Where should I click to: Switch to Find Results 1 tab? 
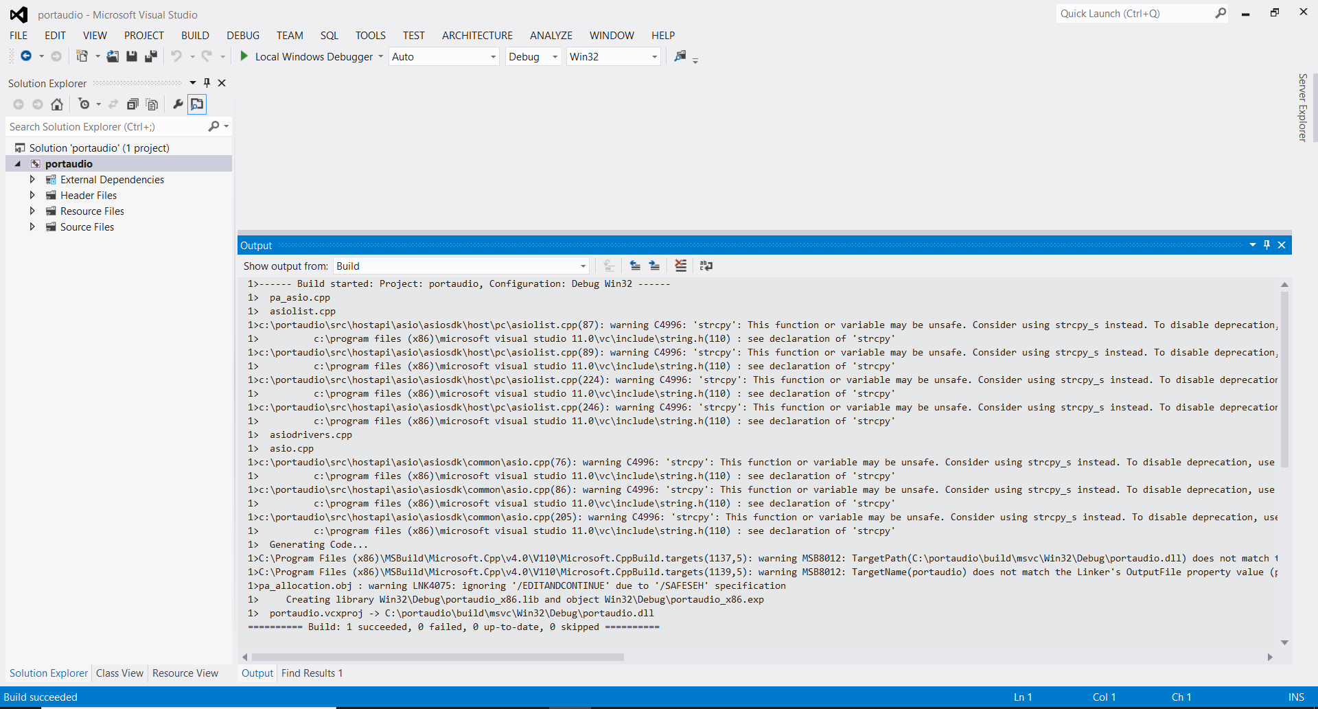tap(312, 673)
